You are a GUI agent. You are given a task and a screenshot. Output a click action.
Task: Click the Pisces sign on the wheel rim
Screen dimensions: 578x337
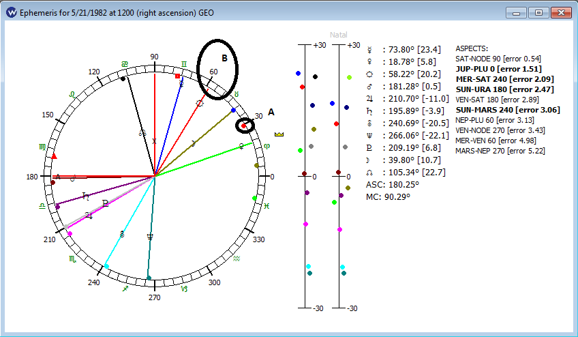[267, 206]
